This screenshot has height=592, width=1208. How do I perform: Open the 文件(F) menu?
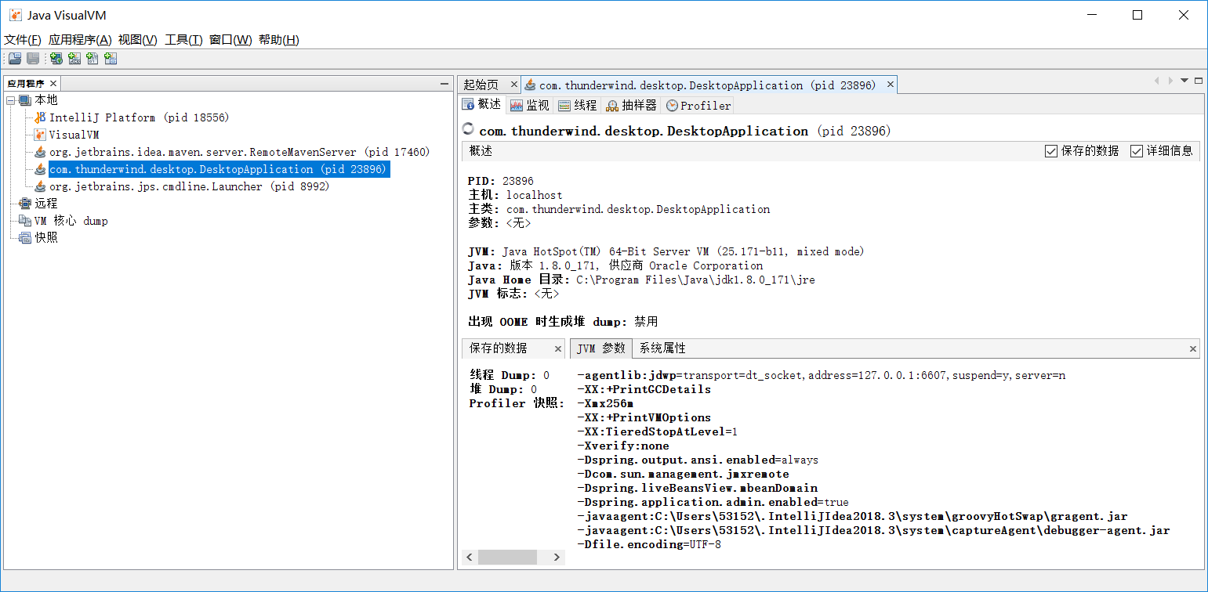(23, 40)
